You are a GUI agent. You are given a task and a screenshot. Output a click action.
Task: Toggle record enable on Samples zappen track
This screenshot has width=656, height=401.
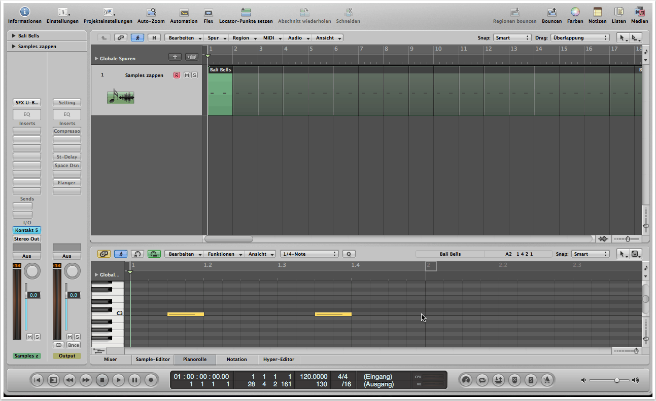click(177, 75)
